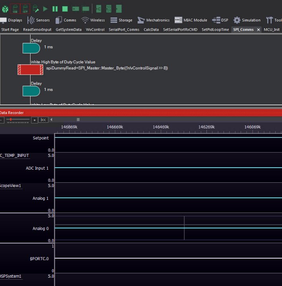This screenshot has width=282, height=286.
Task: Stop the simulation with square button
Action: 65,9
